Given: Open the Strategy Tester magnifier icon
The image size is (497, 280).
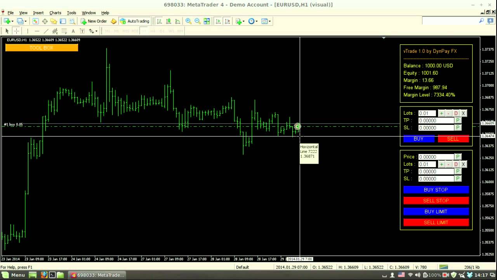Looking at the screenshot, I should click(x=72, y=21).
